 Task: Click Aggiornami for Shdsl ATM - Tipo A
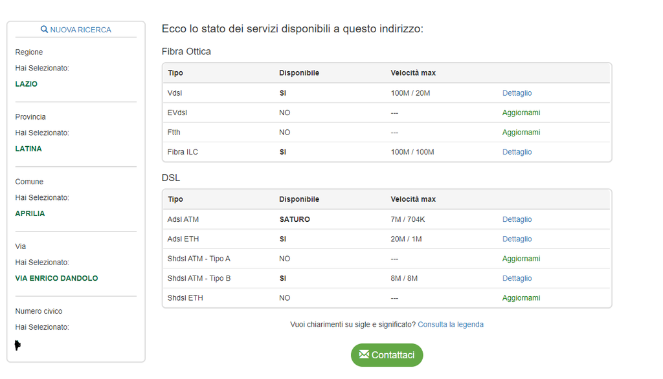521,259
